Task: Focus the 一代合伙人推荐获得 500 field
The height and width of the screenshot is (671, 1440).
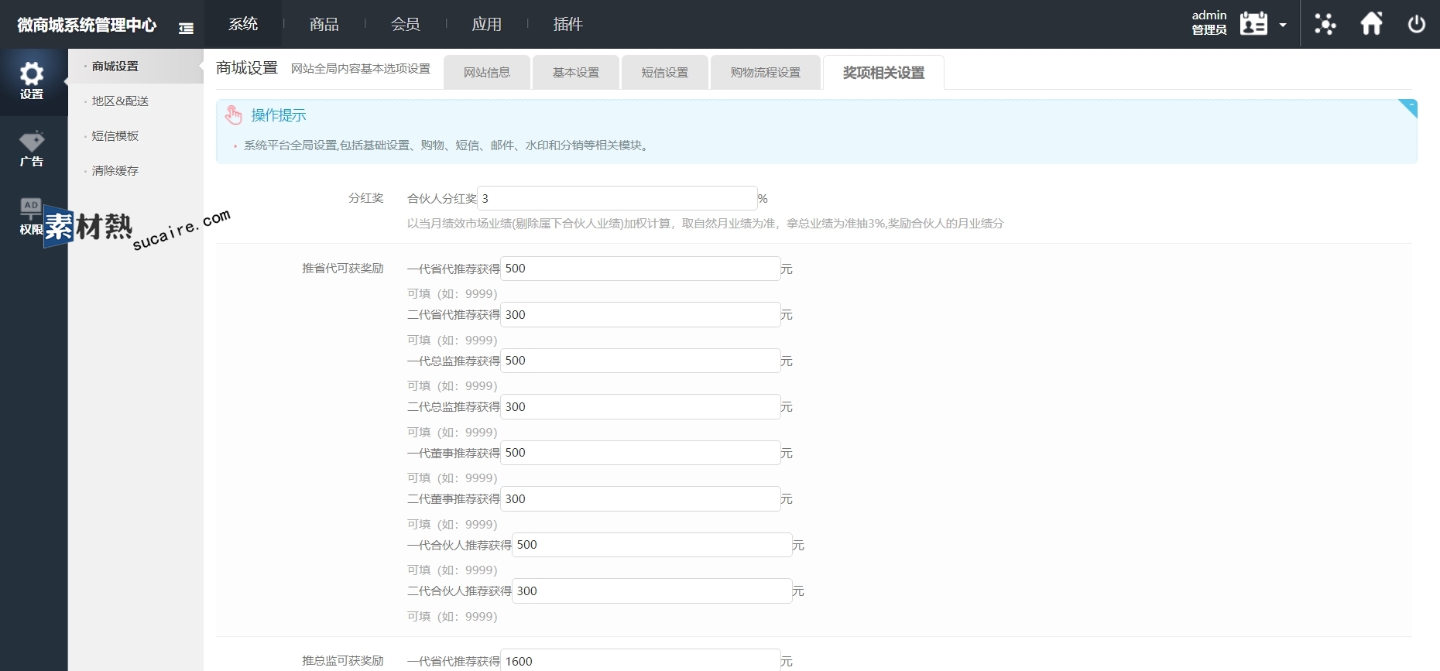Action: [652, 545]
